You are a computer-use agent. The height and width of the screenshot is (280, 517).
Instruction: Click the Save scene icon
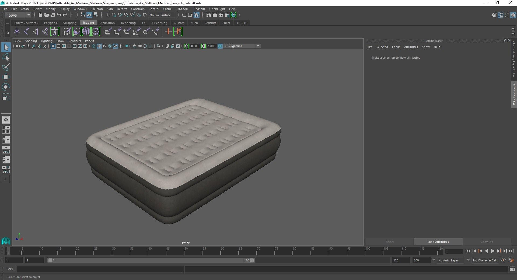(x=53, y=15)
